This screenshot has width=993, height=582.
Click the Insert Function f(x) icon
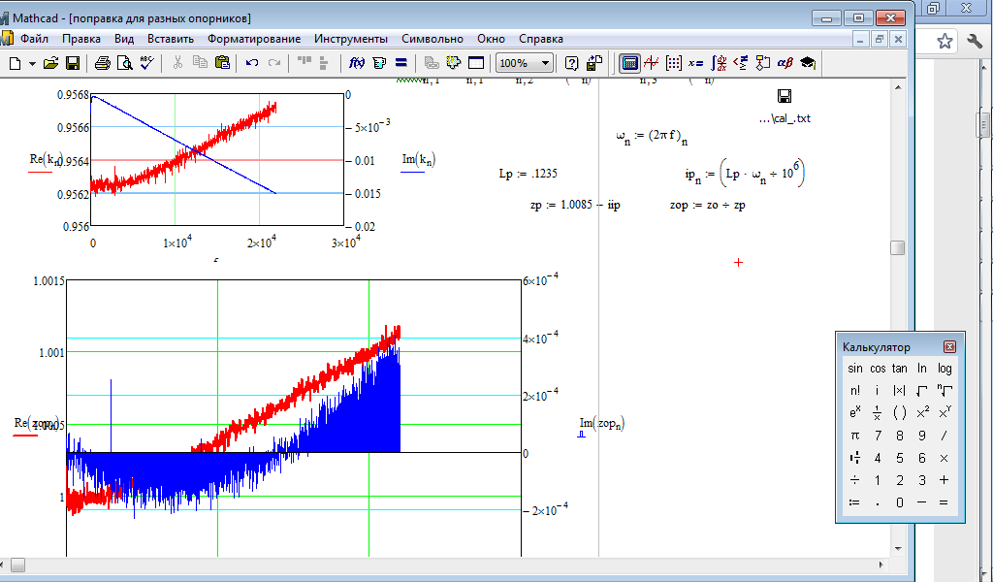(356, 63)
